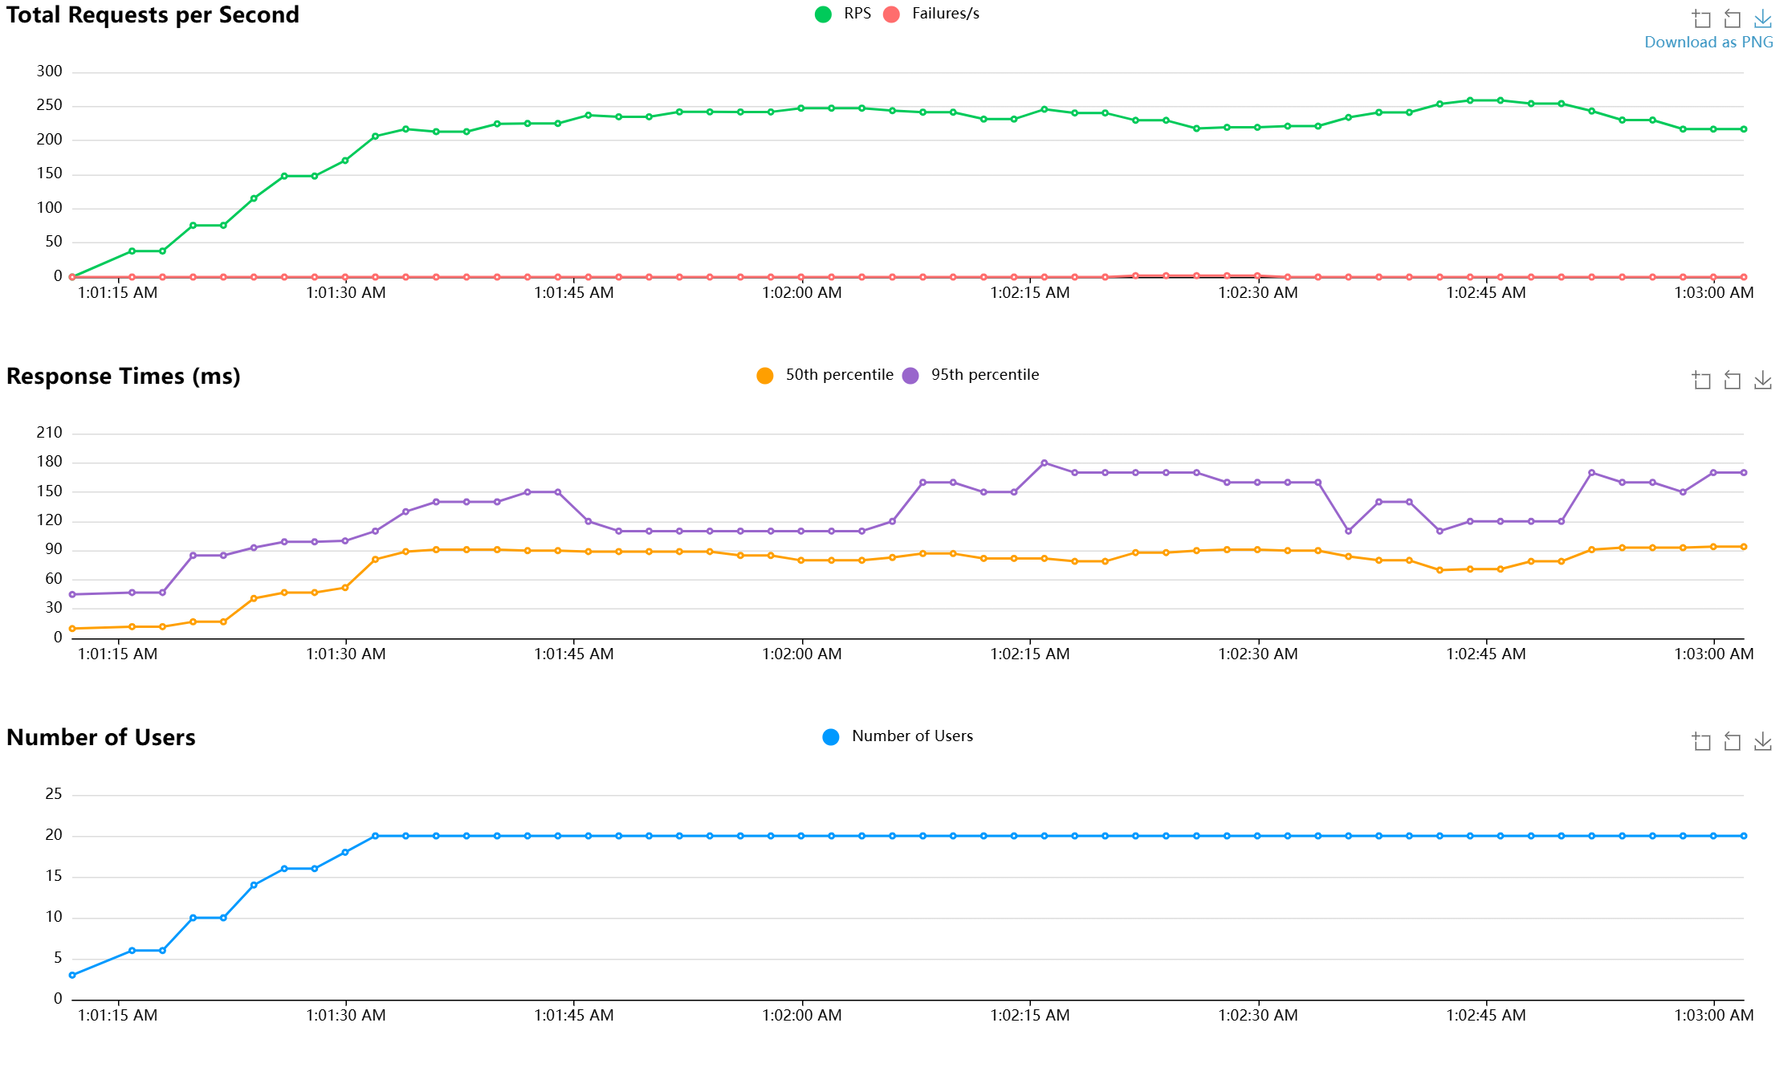Screen dimensions: 1792x1084
Task: Toggle the RPS series legend label
Action: (x=857, y=14)
